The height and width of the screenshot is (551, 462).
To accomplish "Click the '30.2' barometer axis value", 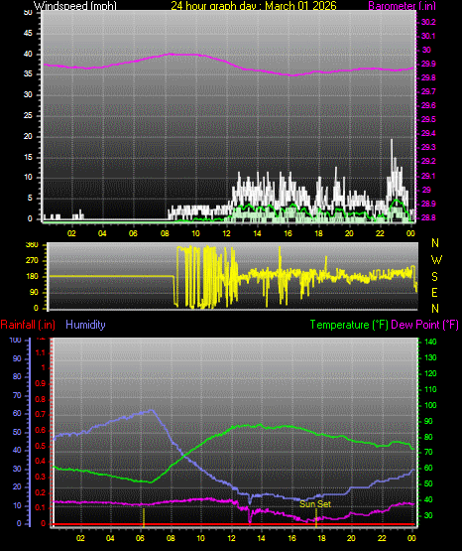I will [x=428, y=22].
